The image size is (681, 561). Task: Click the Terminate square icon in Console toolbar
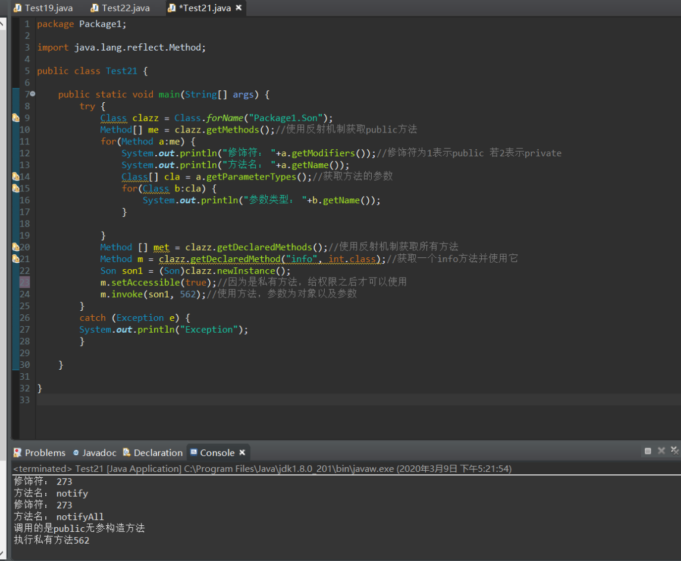(648, 451)
